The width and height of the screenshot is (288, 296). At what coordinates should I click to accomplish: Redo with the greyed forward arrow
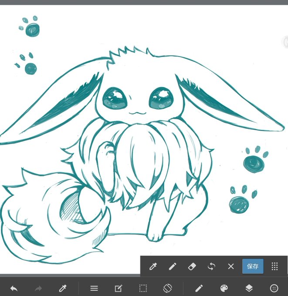[38, 288]
